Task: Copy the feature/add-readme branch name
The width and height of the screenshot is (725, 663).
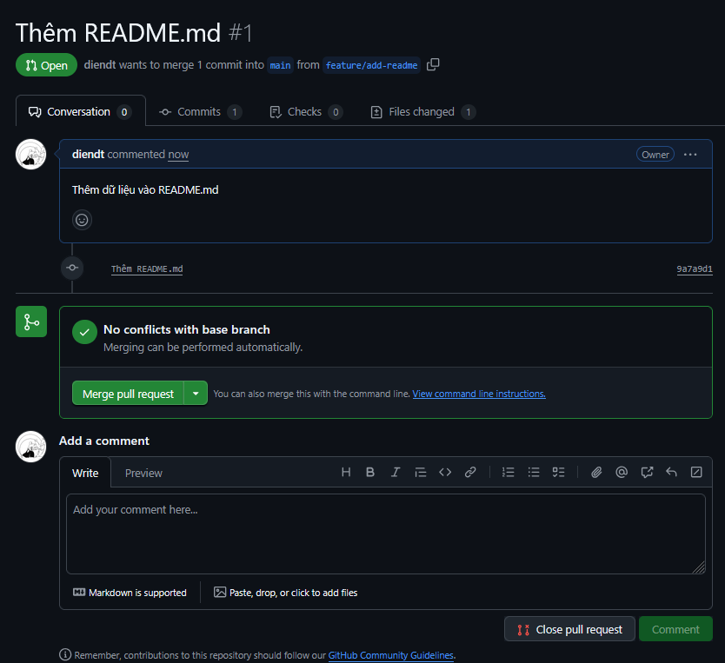Action: [433, 65]
